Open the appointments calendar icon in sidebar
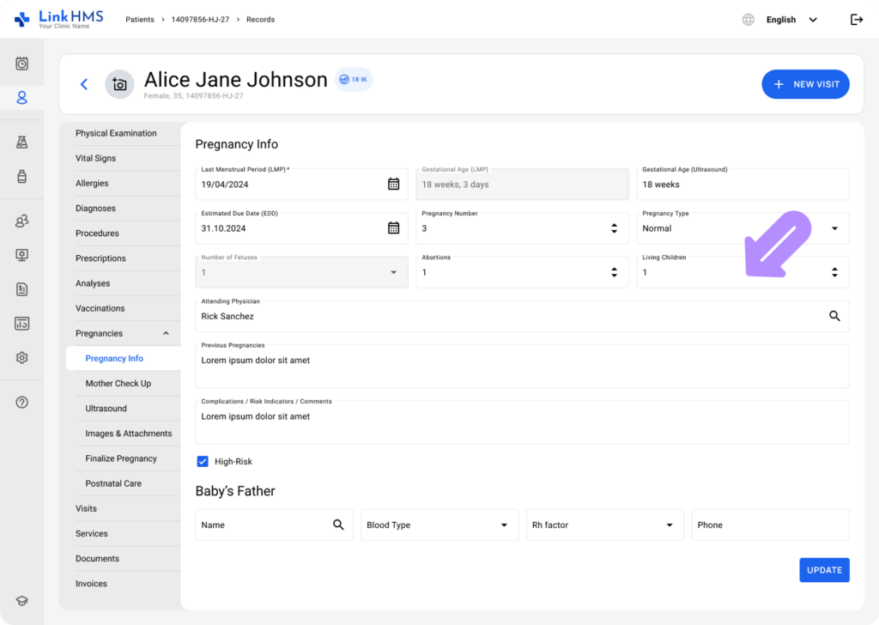This screenshot has width=879, height=625. point(21,64)
